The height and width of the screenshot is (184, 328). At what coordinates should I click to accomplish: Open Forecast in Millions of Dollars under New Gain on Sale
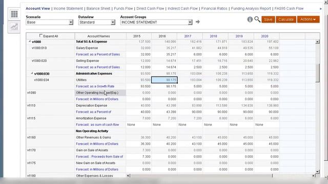97,169
